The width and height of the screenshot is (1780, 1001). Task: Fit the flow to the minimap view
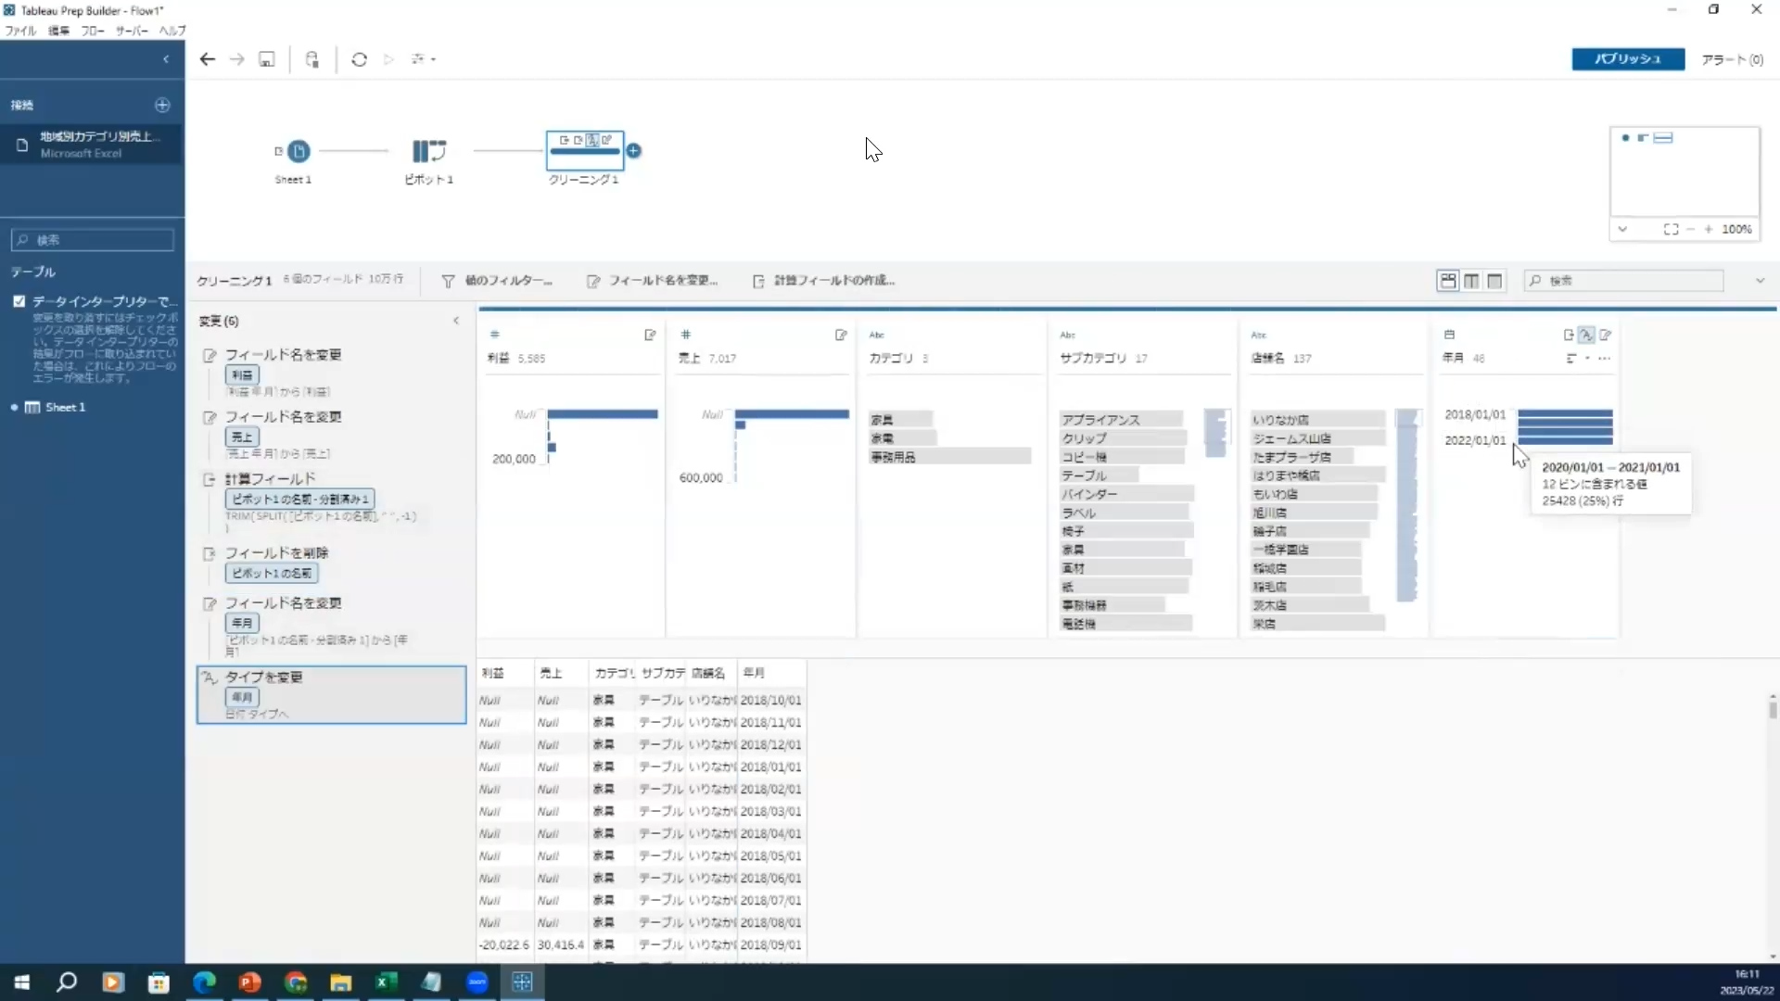[x=1671, y=229]
